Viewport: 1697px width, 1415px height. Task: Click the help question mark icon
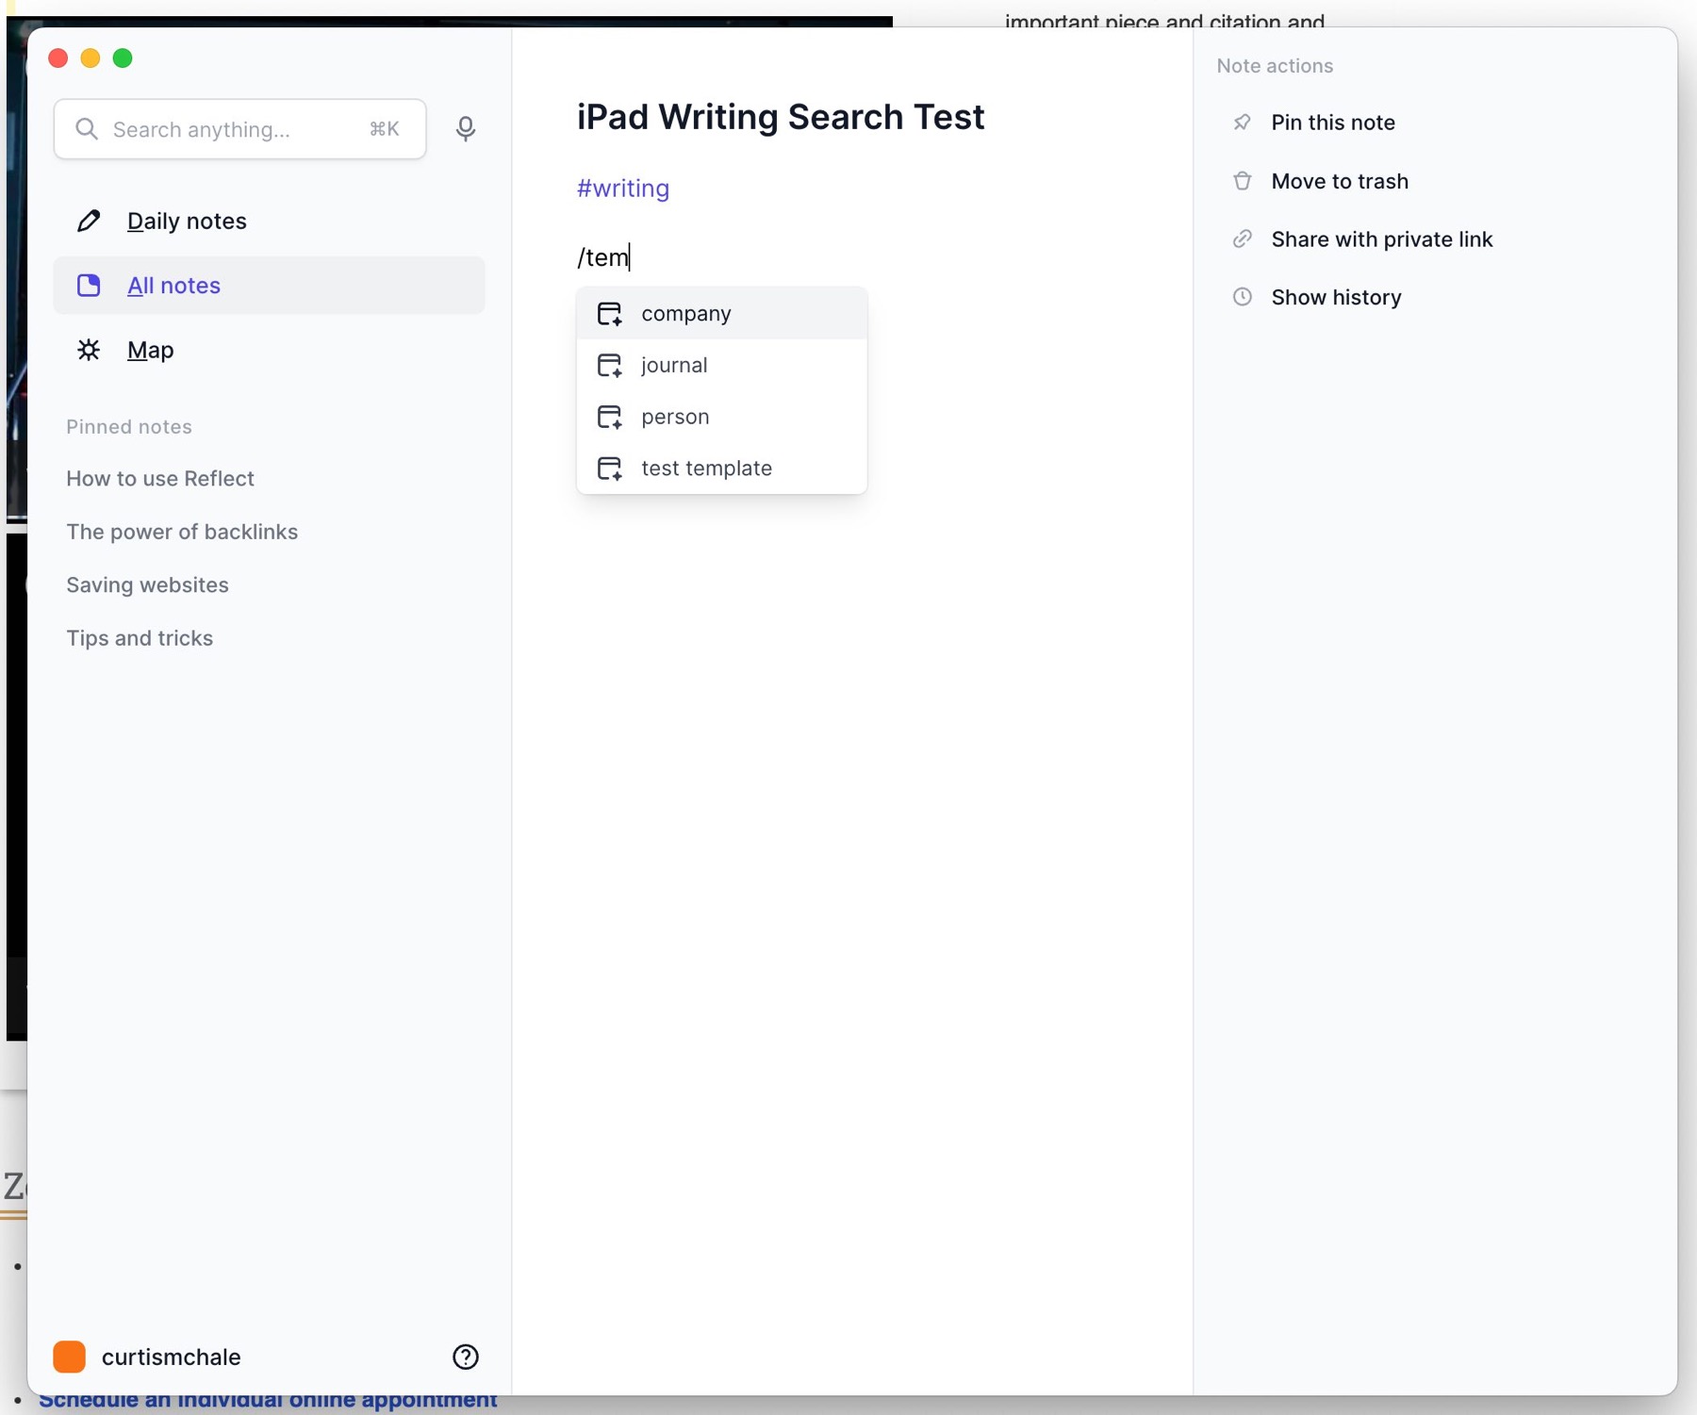click(465, 1357)
